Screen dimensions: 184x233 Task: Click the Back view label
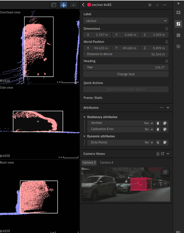[7, 162]
